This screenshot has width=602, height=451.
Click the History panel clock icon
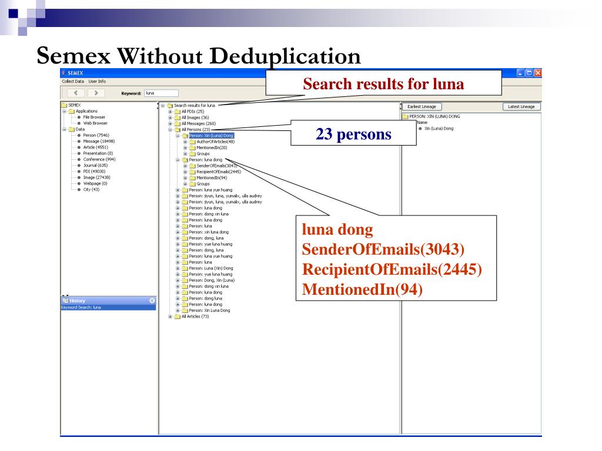(x=65, y=301)
